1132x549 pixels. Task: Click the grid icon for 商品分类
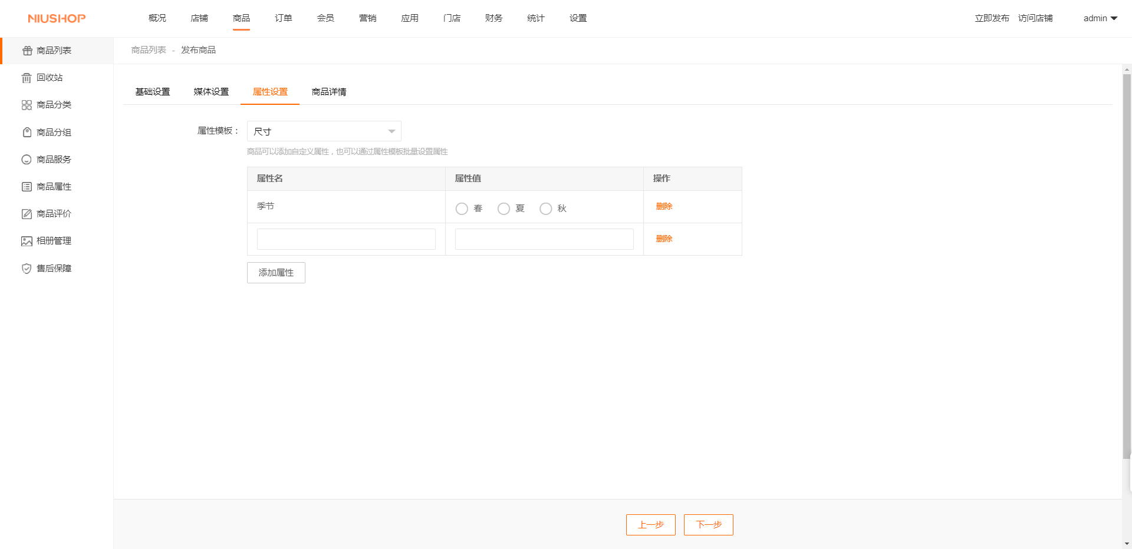tap(27, 105)
